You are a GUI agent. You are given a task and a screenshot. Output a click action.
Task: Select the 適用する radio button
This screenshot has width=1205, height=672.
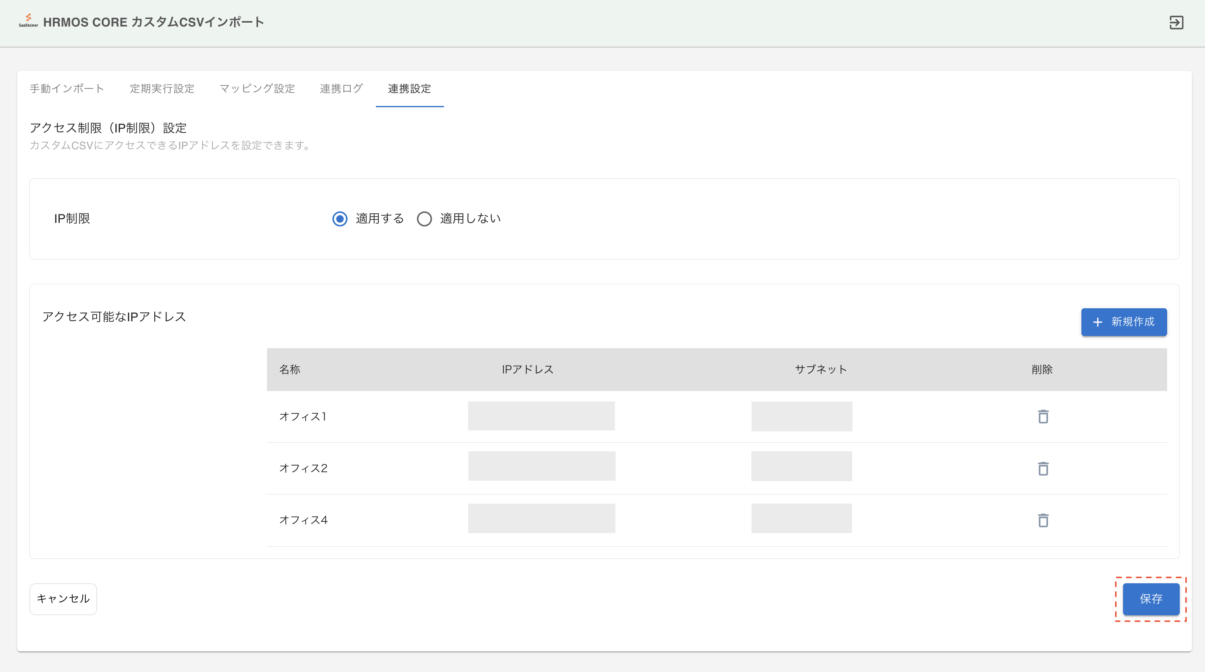point(340,219)
